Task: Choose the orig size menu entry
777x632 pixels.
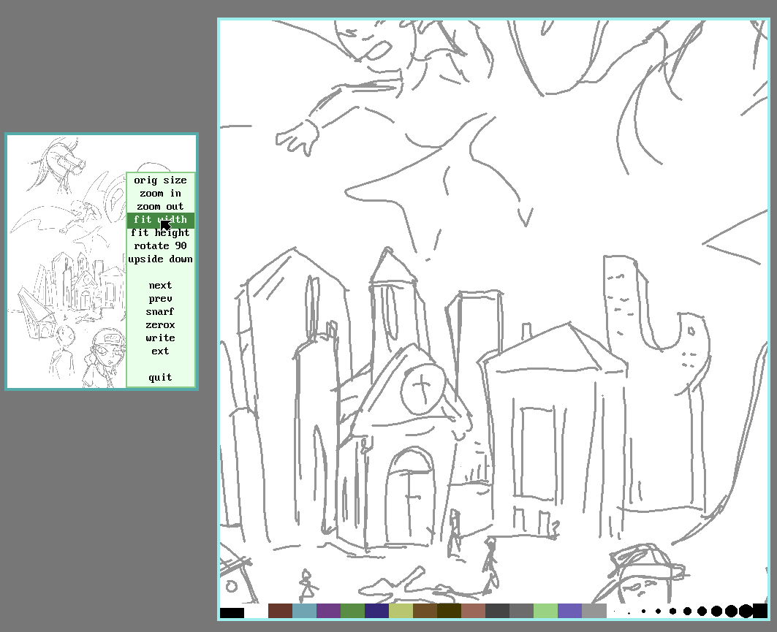Action: (x=160, y=180)
